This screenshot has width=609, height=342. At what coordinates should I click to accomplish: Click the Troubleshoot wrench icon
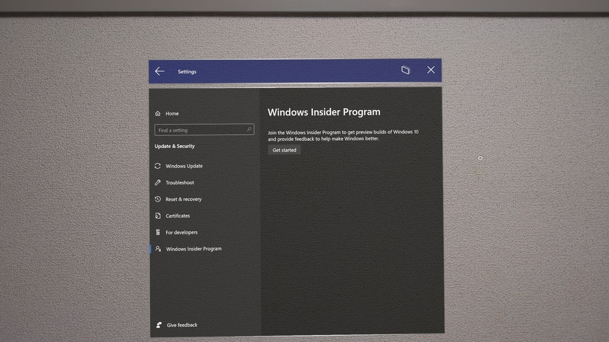[x=158, y=182]
